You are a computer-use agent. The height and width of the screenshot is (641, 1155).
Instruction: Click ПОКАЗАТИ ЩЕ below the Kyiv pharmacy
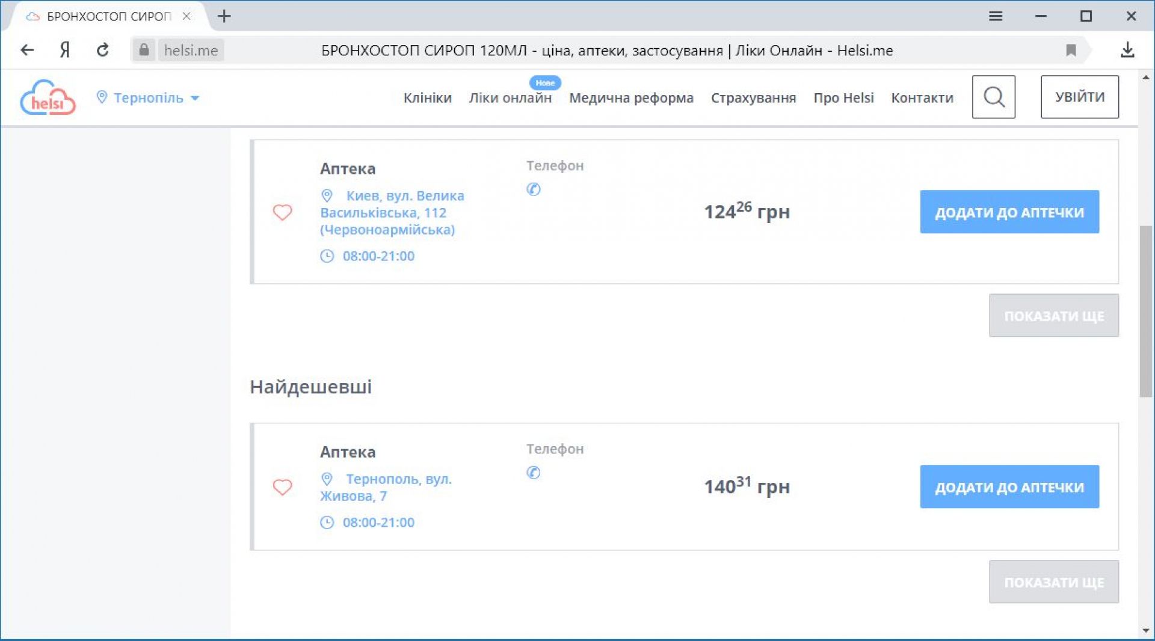point(1054,315)
